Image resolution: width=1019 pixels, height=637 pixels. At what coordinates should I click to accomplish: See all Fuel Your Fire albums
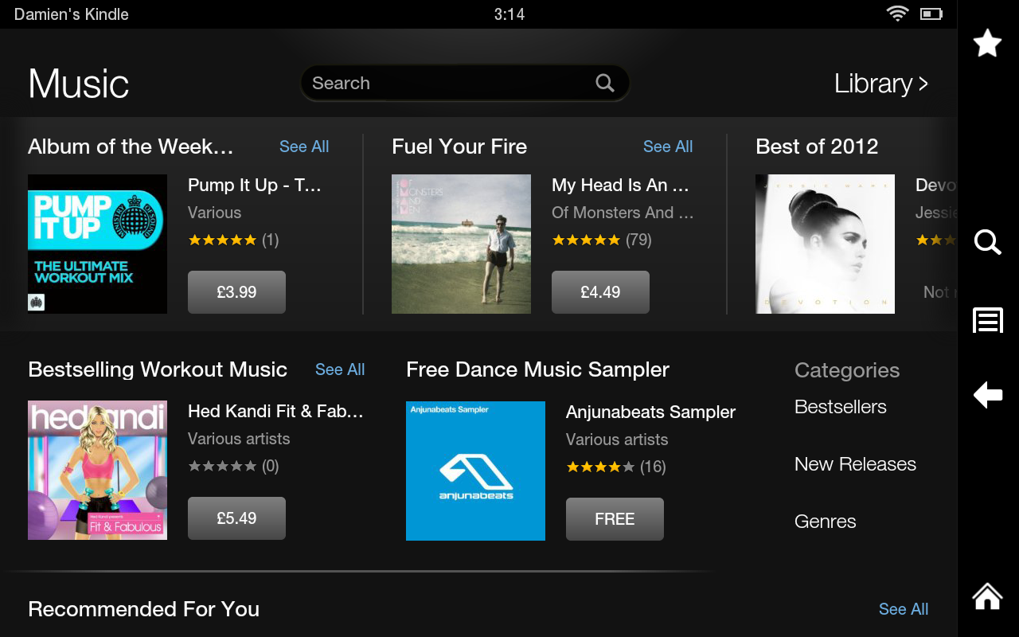[x=668, y=147]
